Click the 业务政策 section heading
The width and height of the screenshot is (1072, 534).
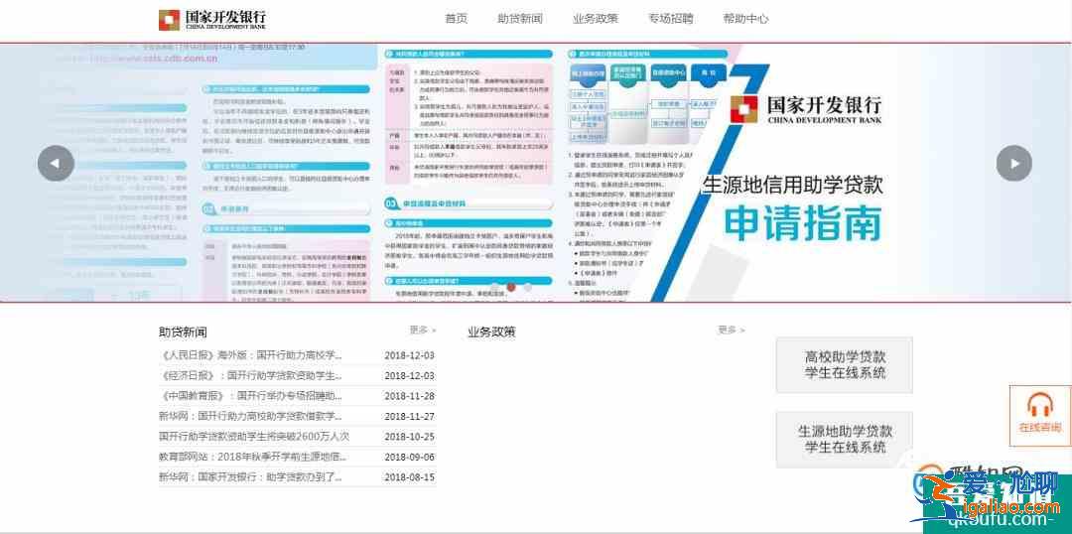coord(491,333)
